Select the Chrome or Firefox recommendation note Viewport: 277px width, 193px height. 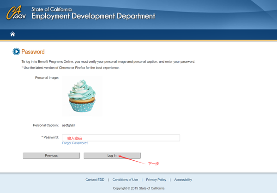[x=71, y=68]
